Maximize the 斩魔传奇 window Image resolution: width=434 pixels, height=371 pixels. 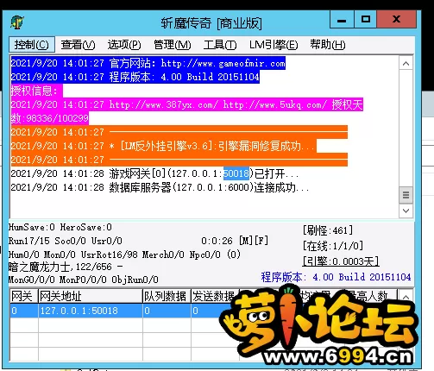coord(365,20)
